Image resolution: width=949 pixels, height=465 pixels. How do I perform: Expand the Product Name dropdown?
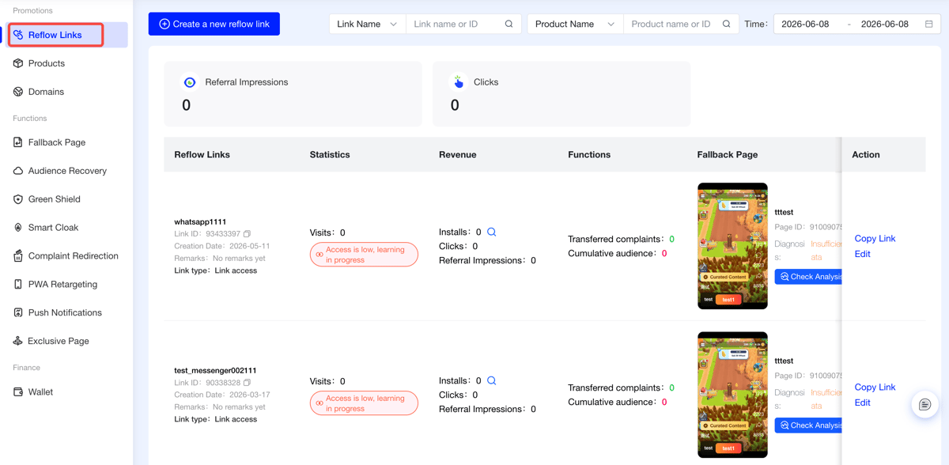pos(575,24)
